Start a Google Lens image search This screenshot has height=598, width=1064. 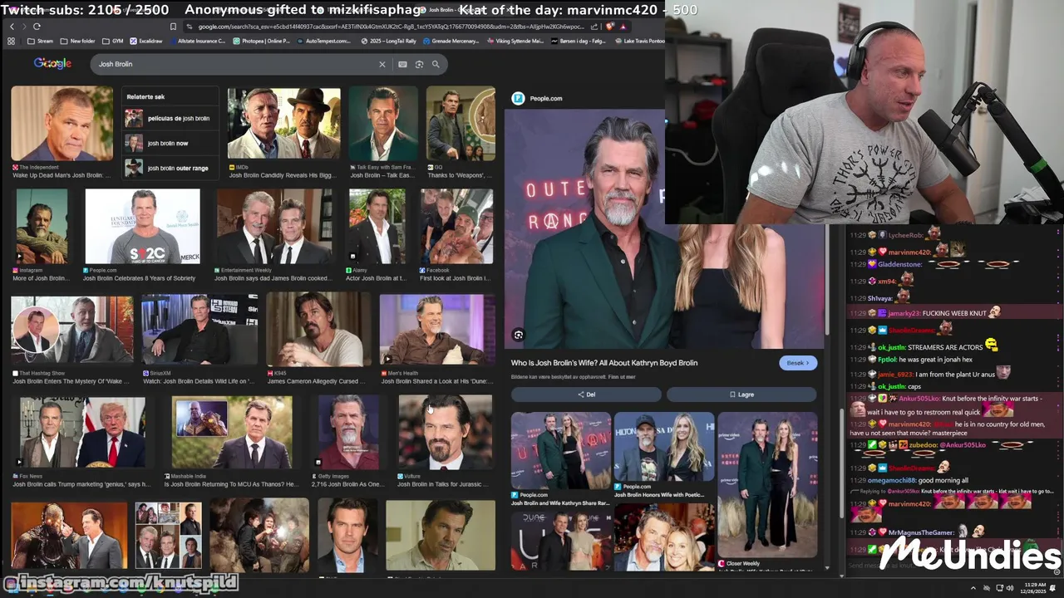pyautogui.click(x=419, y=64)
